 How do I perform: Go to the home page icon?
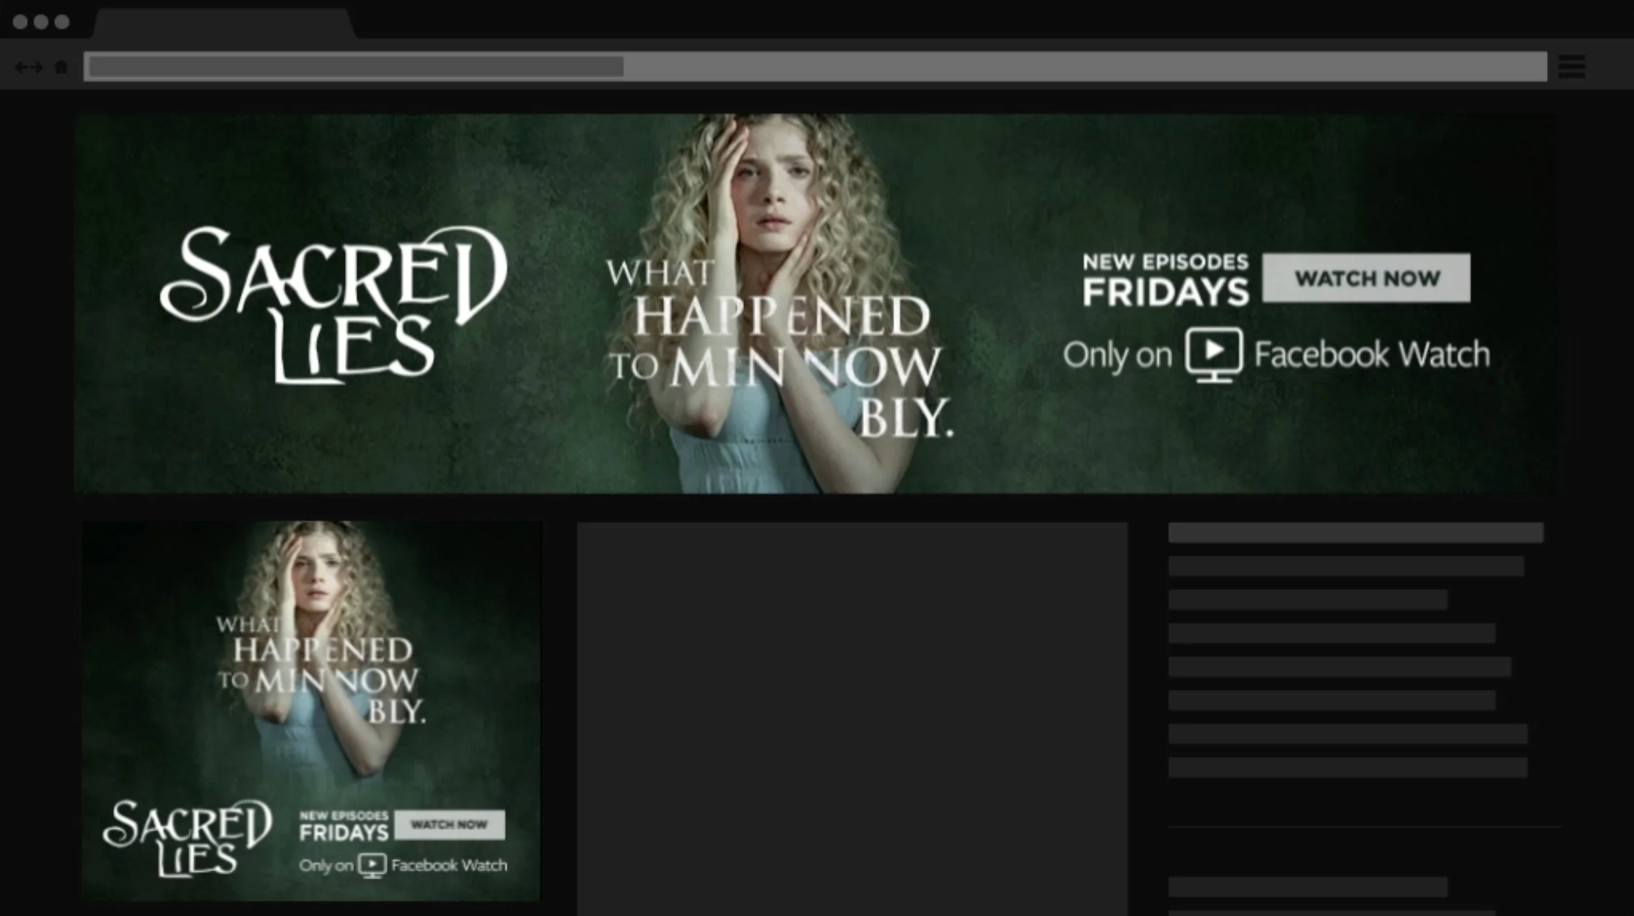61,67
